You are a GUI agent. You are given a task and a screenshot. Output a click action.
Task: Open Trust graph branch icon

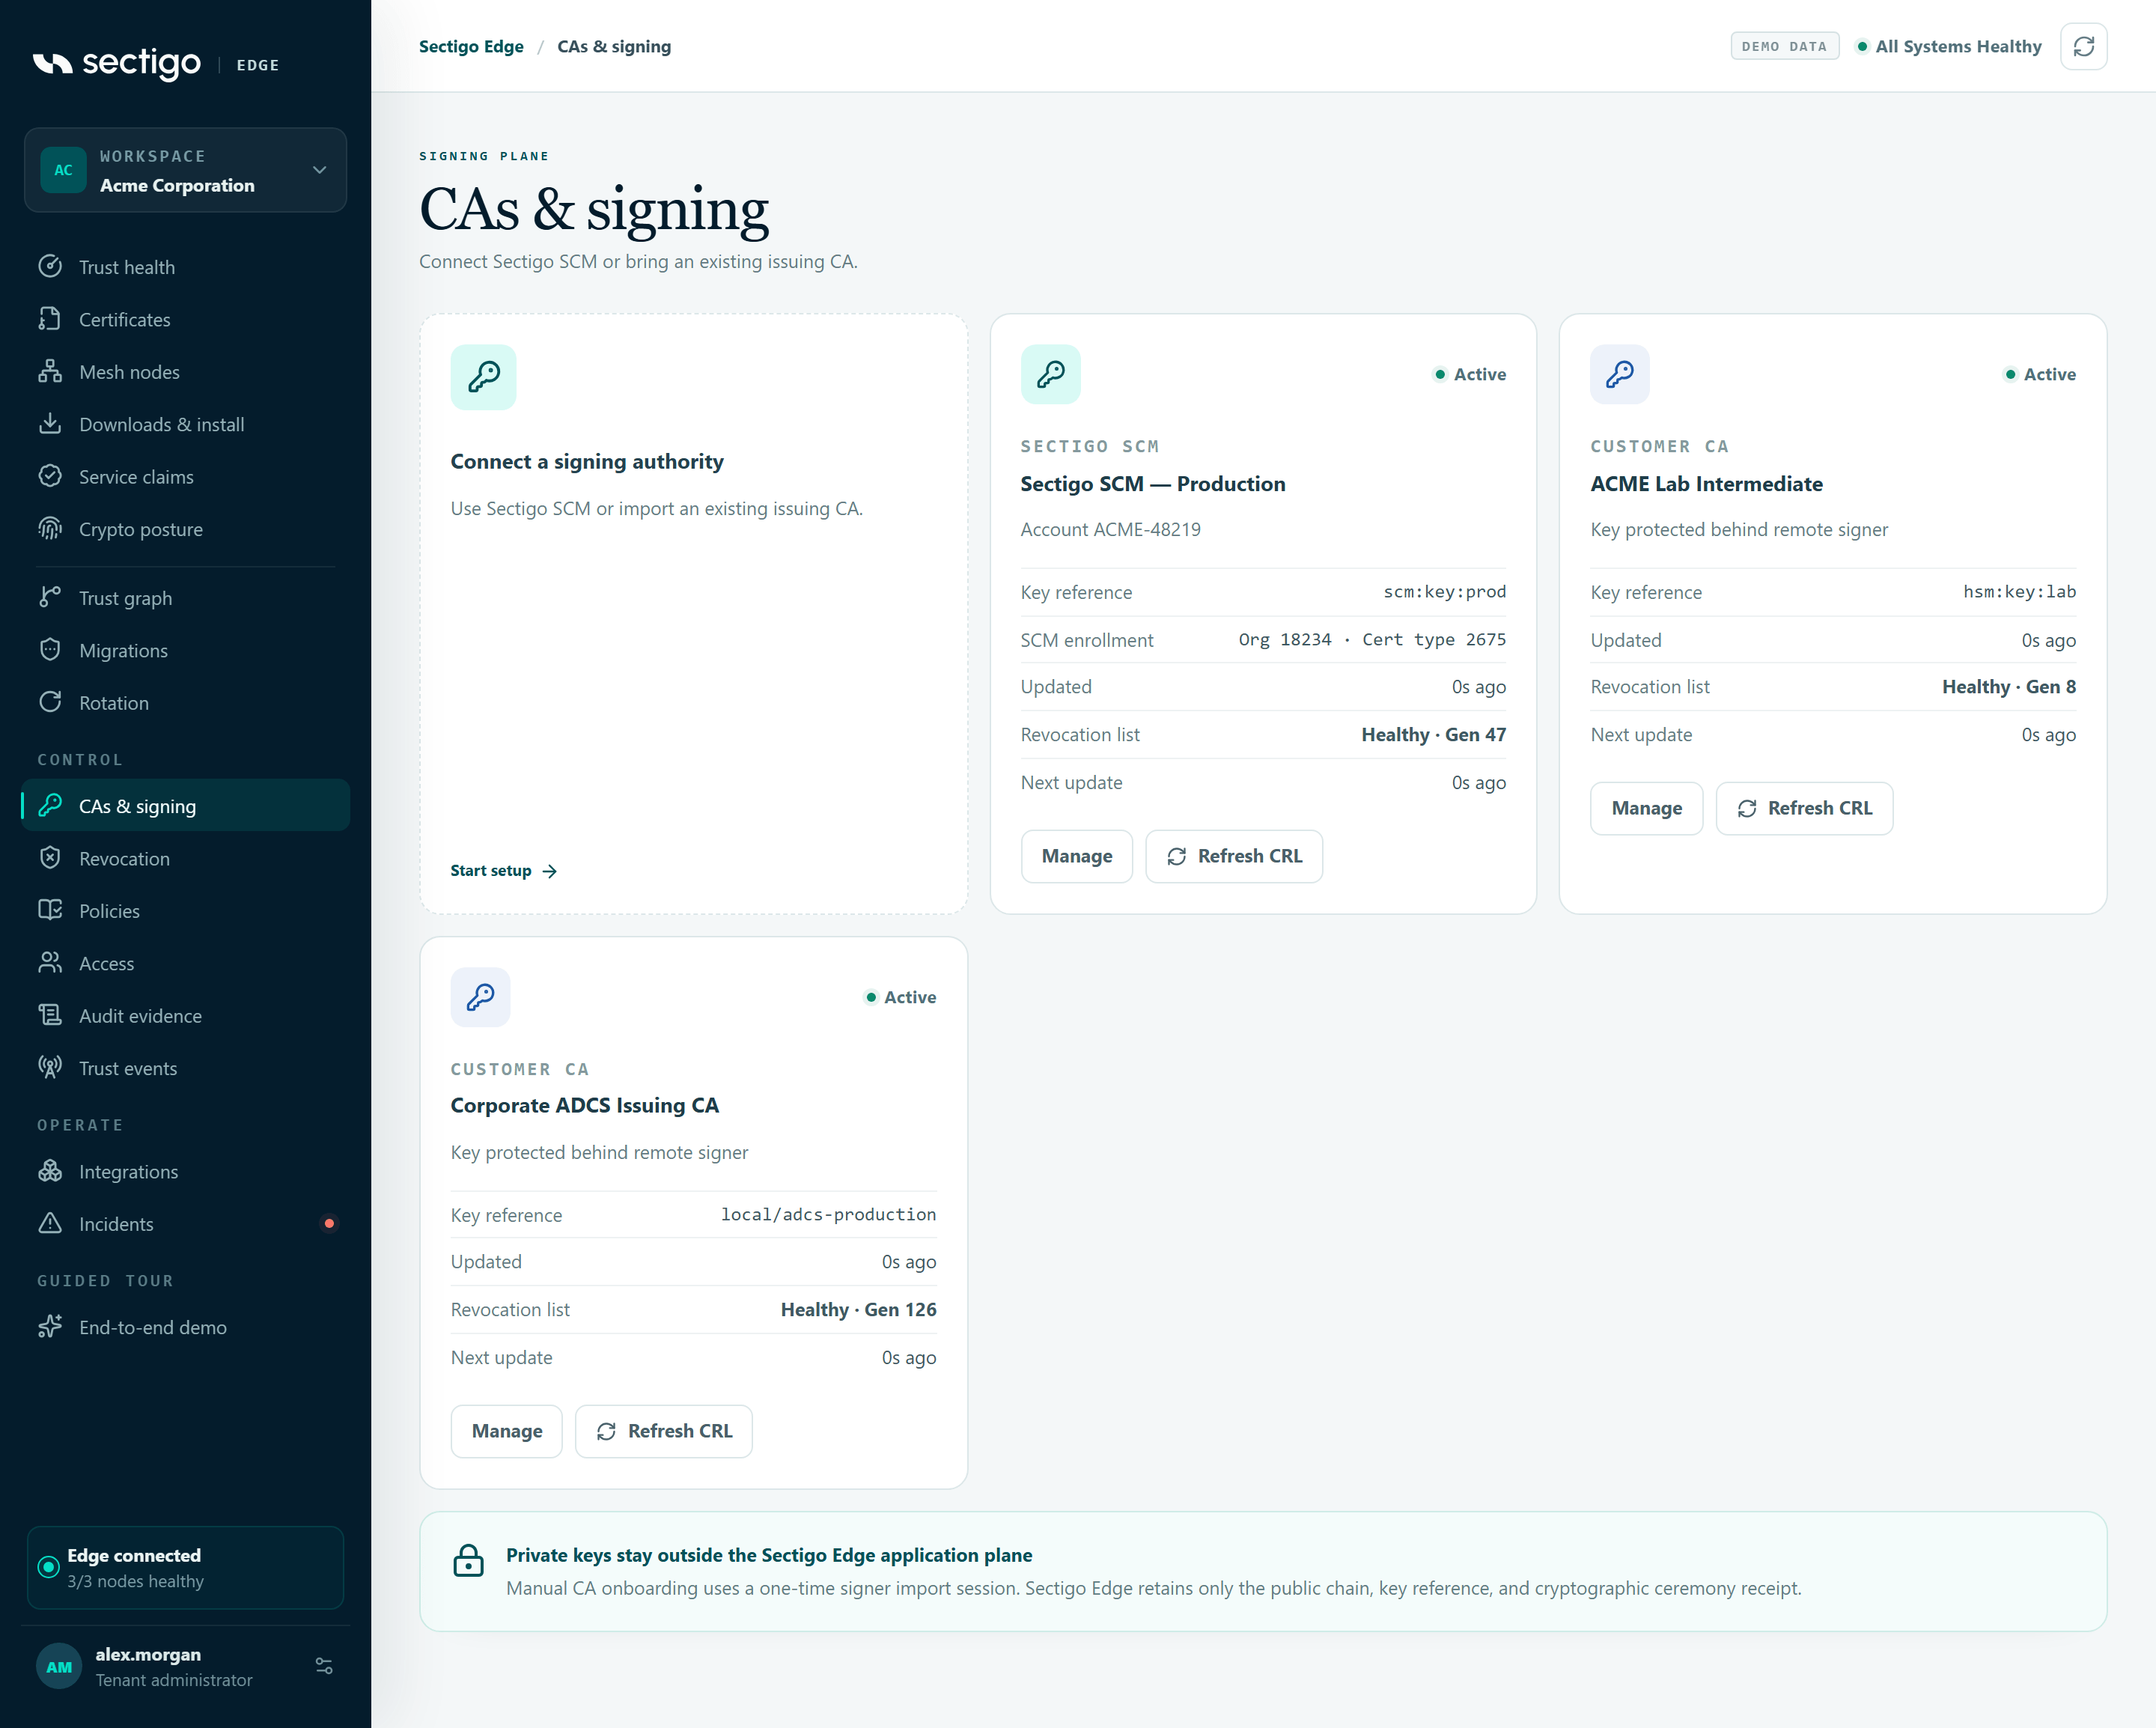(x=50, y=597)
